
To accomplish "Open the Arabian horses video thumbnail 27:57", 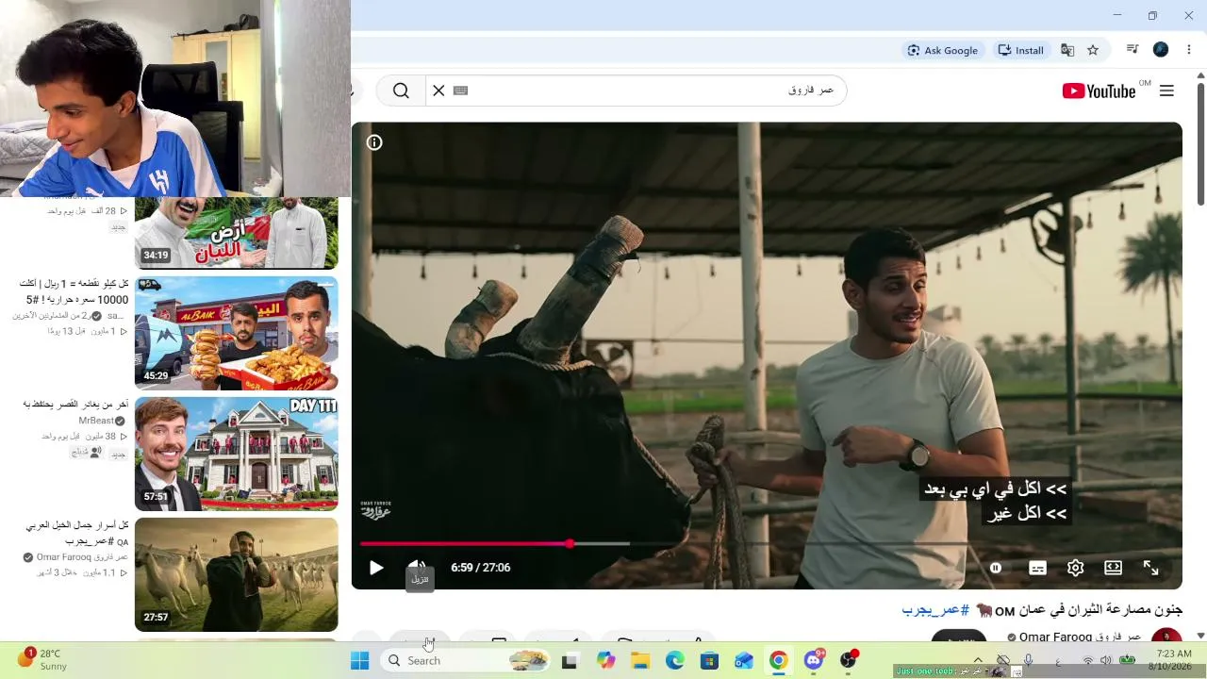I will pos(236,574).
